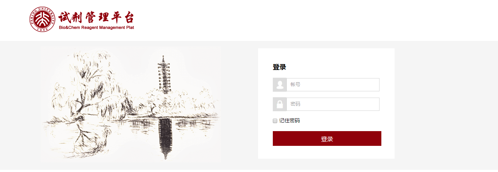The image size is (498, 172).
Task: Click the bold 登录 heading
Action: click(x=279, y=67)
